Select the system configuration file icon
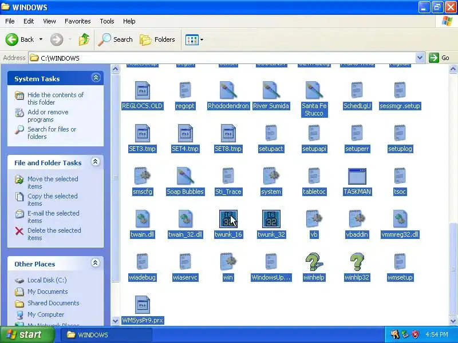Viewport: 458px width, 343px height. (271, 176)
